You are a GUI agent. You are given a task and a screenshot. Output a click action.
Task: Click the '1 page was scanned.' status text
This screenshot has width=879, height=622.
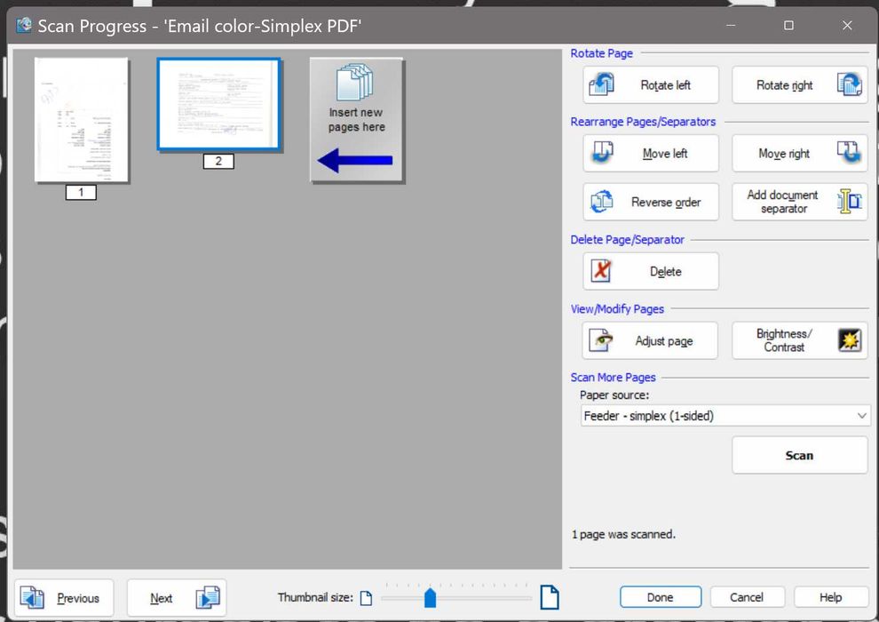[x=623, y=534]
